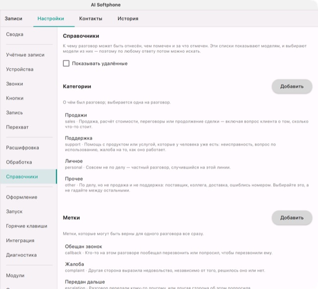Select the Настройки tab

point(51,18)
